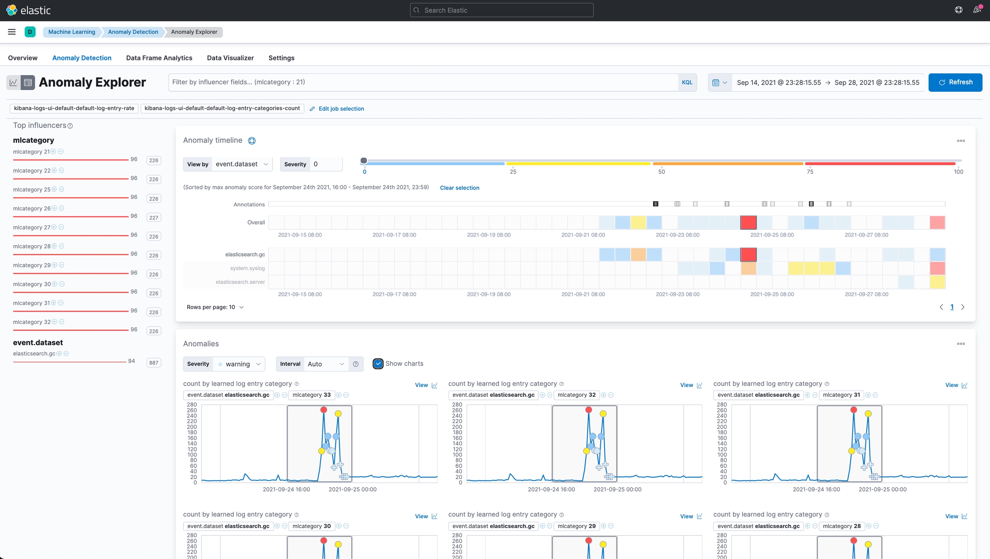Filter out mlcategory 32 chart minus icon

[611, 395]
